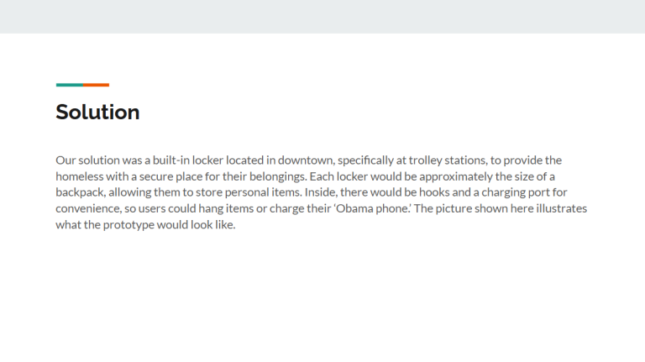The width and height of the screenshot is (645, 362).
Task: Click the 'Solution' heading
Action: pos(97,113)
